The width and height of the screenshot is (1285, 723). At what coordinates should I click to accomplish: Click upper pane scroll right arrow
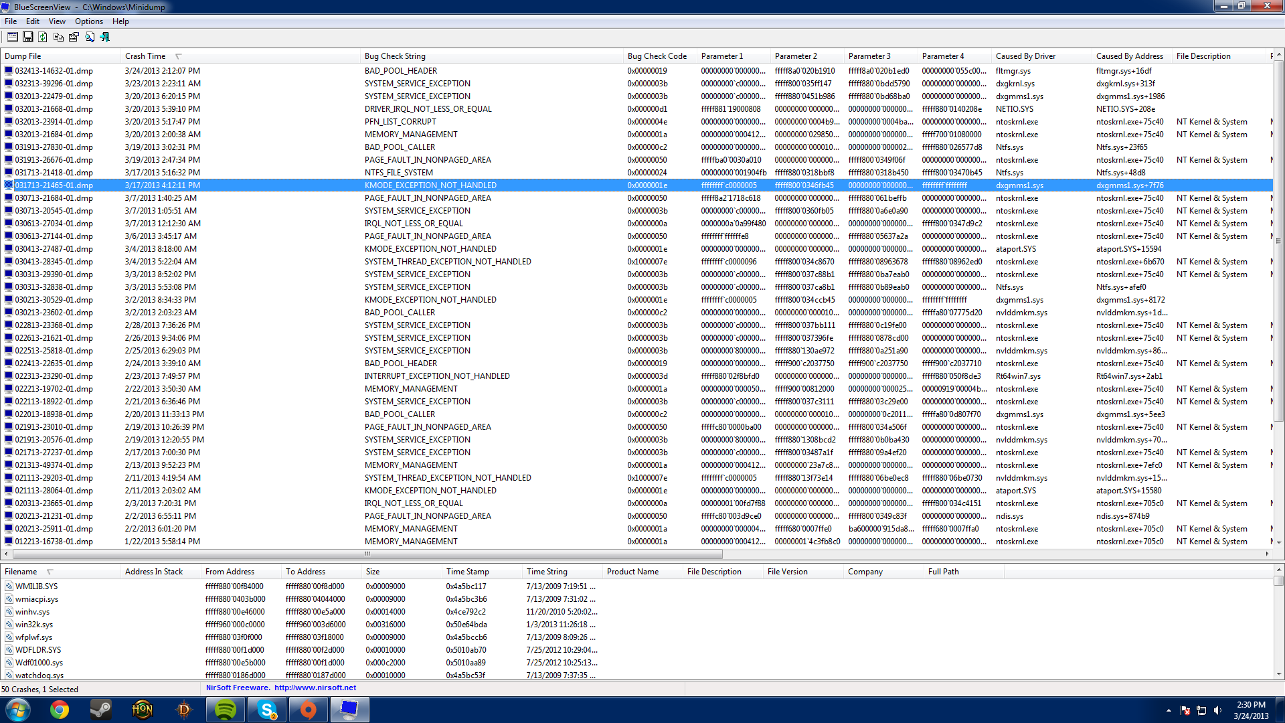[1267, 554]
